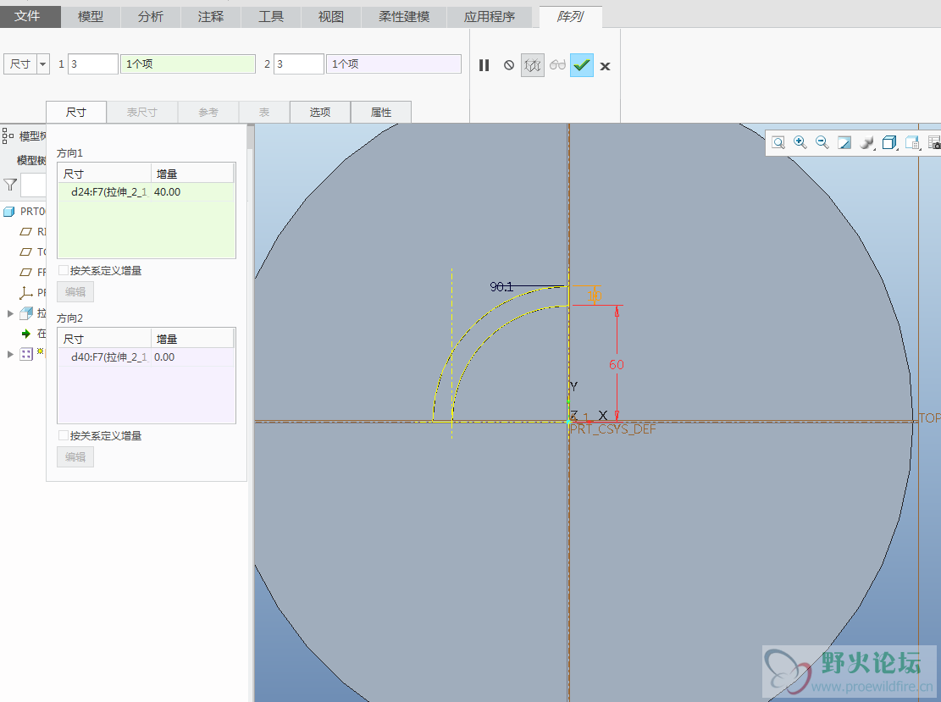Select the FRONT datum plane tree icon
This screenshot has width=941, height=702.
[25, 273]
